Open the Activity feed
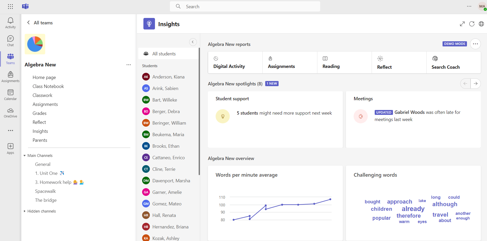Viewport: 487px width, 241px height. click(x=10, y=23)
